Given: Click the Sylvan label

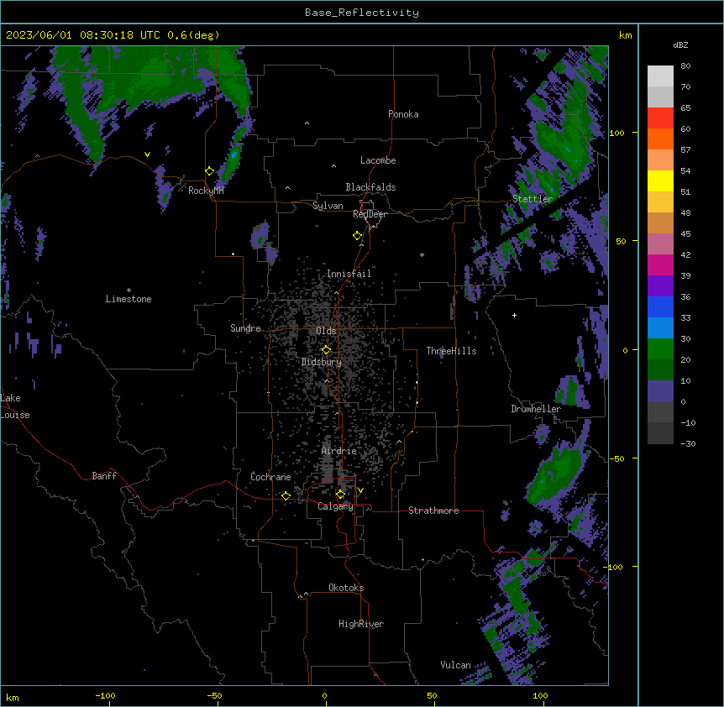Looking at the screenshot, I should (x=328, y=206).
